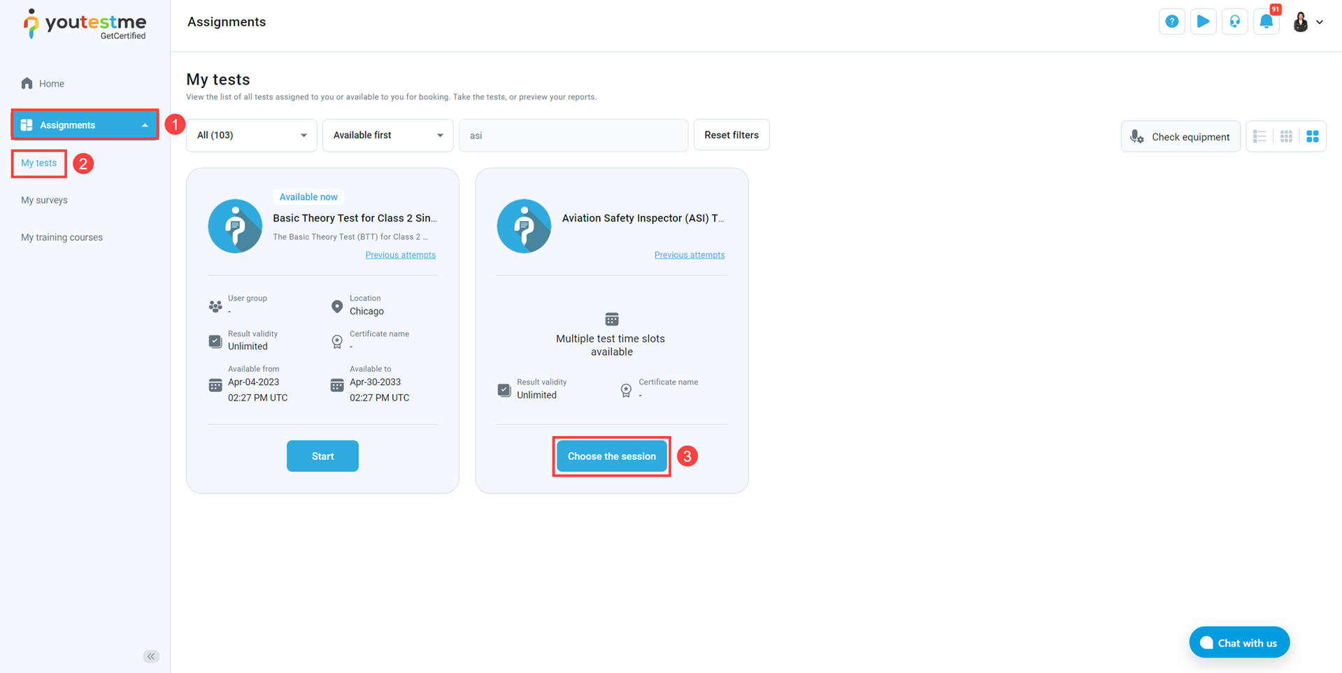Click Result validity icon on Basic Theory card
The height and width of the screenshot is (673, 1342).
click(215, 341)
